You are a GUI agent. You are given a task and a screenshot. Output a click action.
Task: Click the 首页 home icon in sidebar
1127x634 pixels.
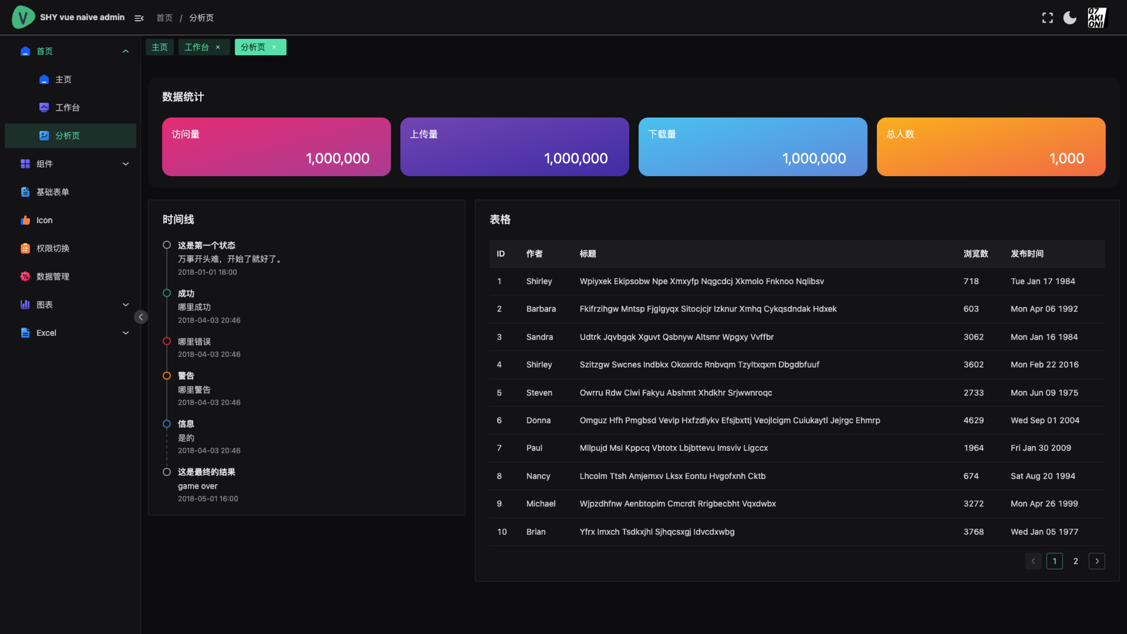(x=25, y=51)
